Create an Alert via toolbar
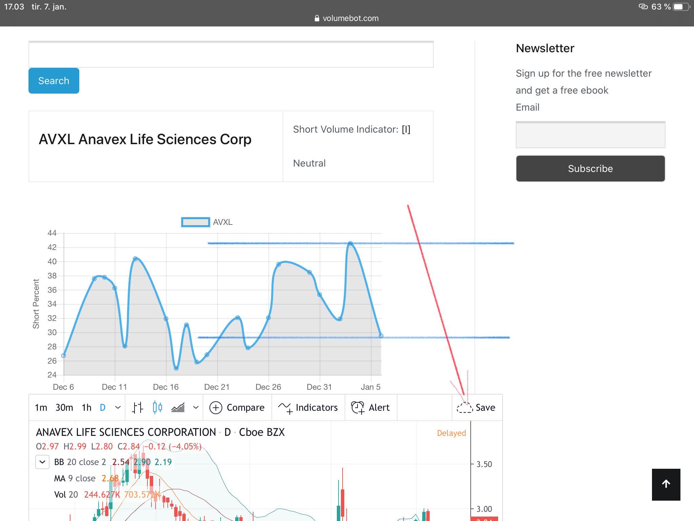This screenshot has width=694, height=521. 370,407
